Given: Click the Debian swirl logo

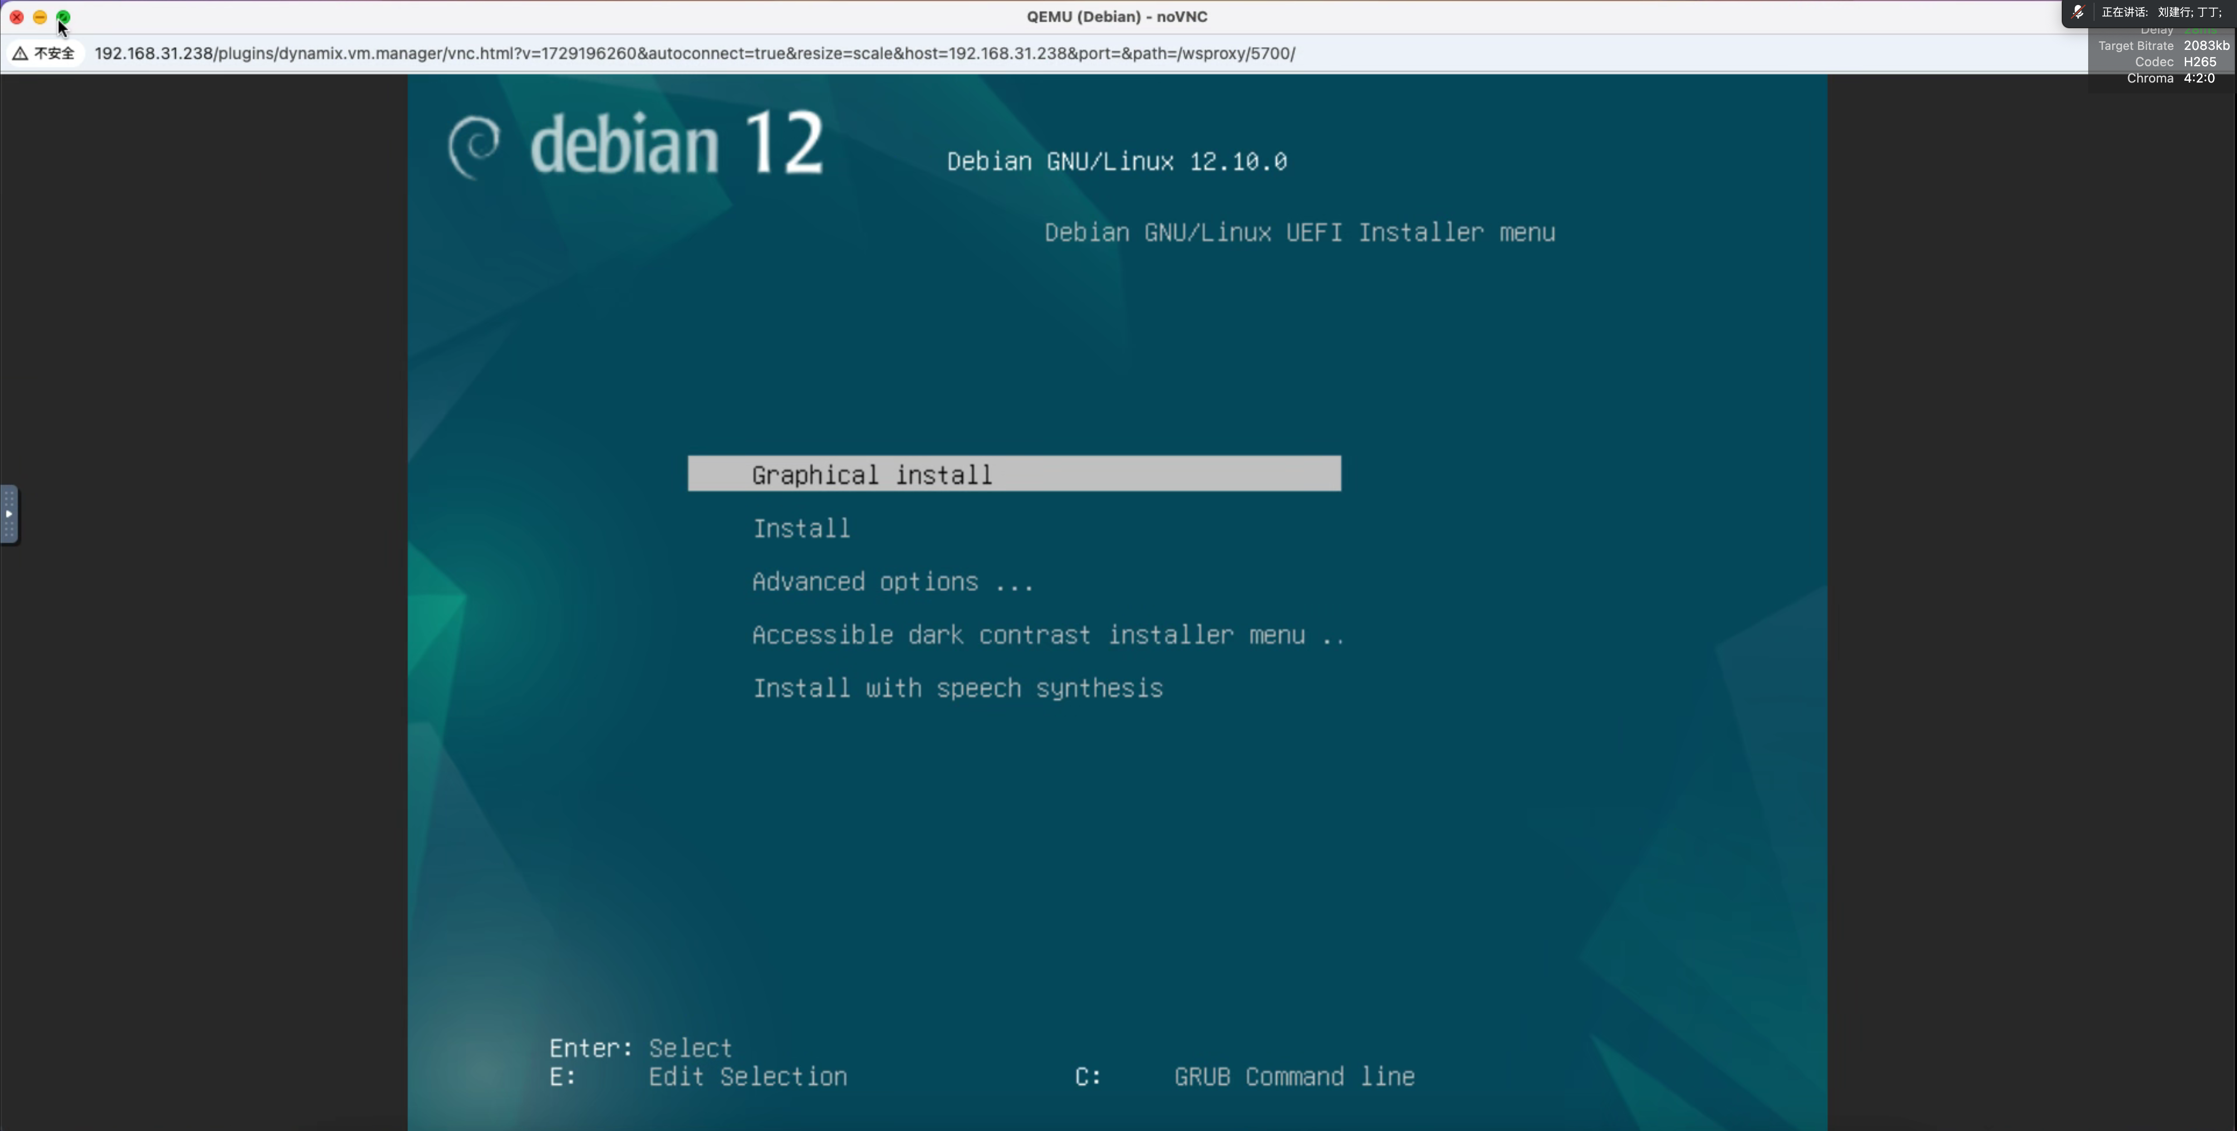Looking at the screenshot, I should click(474, 146).
